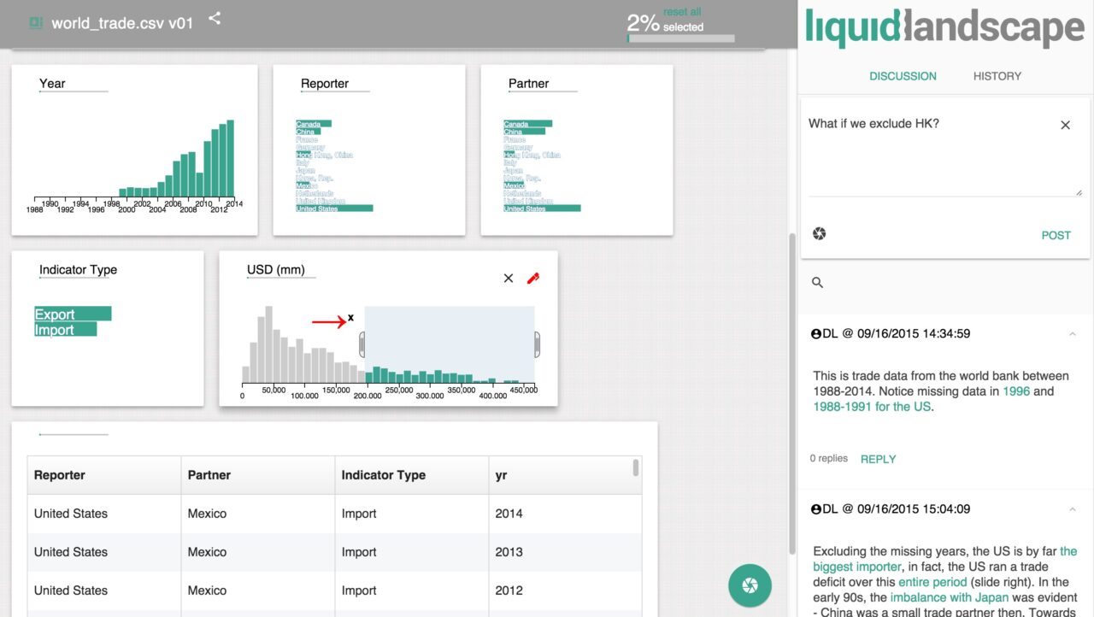Click the Partner card title
Image resolution: width=1094 pixels, height=617 pixels.
tap(528, 84)
